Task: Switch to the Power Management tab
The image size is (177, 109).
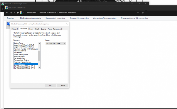Action: pyautogui.click(x=55, y=29)
